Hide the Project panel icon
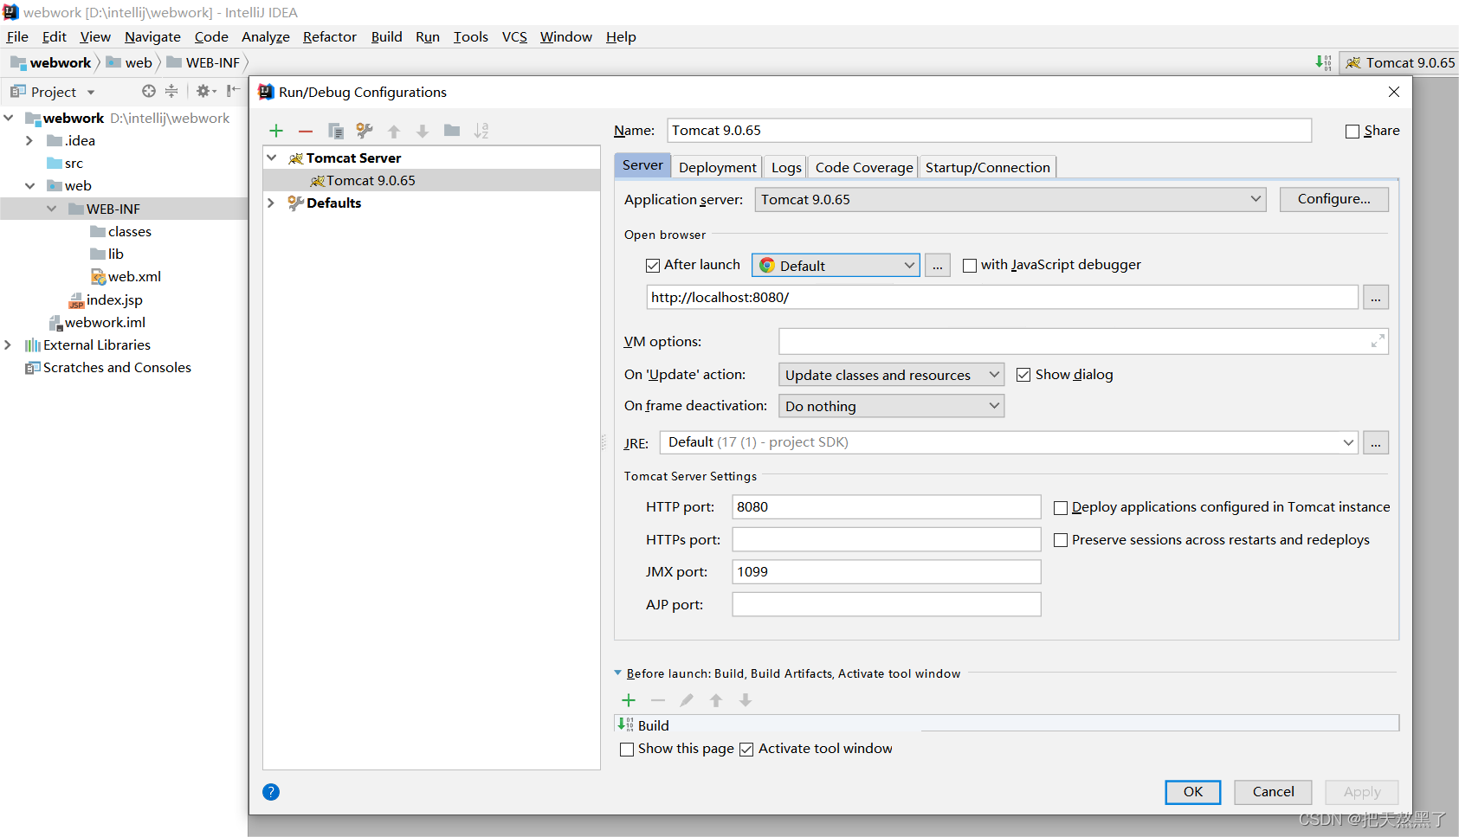The width and height of the screenshot is (1459, 837). [x=233, y=91]
